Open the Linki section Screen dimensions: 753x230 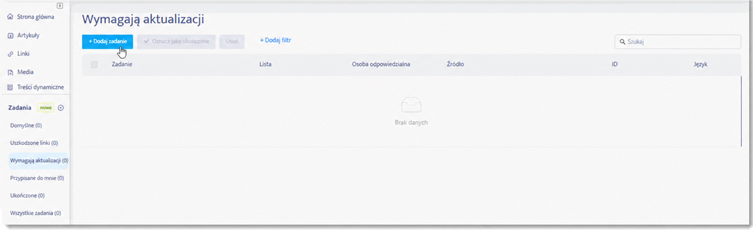pos(23,54)
